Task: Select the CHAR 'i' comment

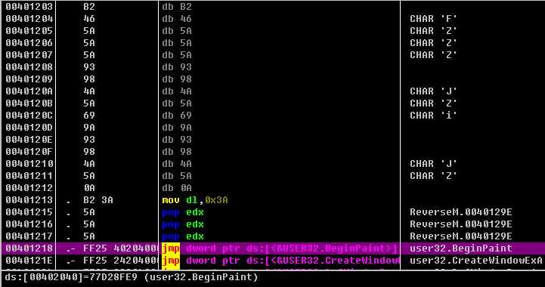Action: point(433,116)
